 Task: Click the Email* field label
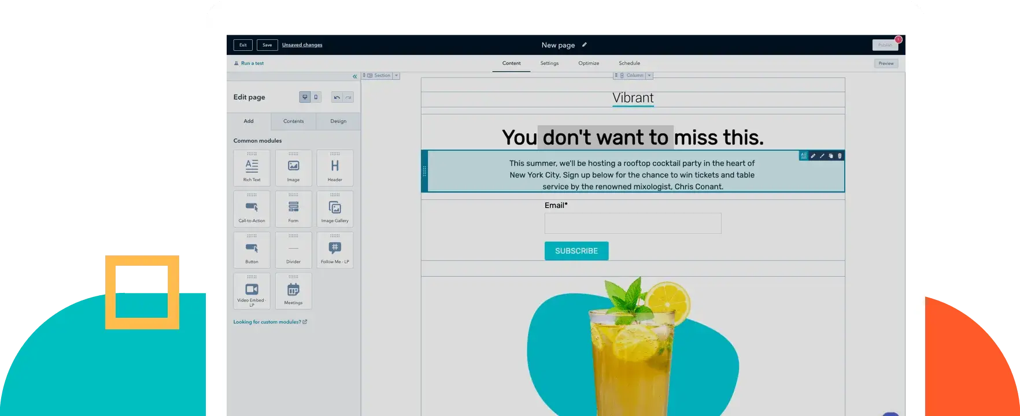[x=556, y=205]
